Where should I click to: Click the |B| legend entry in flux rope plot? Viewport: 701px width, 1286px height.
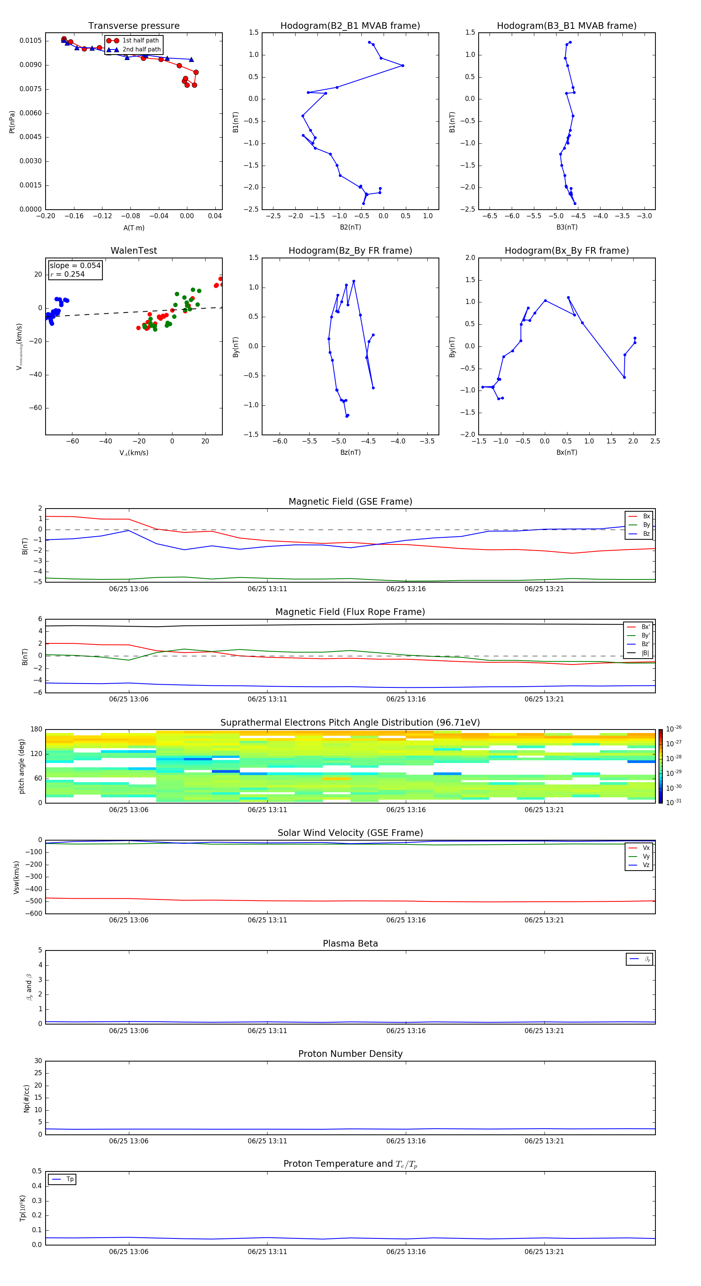pos(639,653)
